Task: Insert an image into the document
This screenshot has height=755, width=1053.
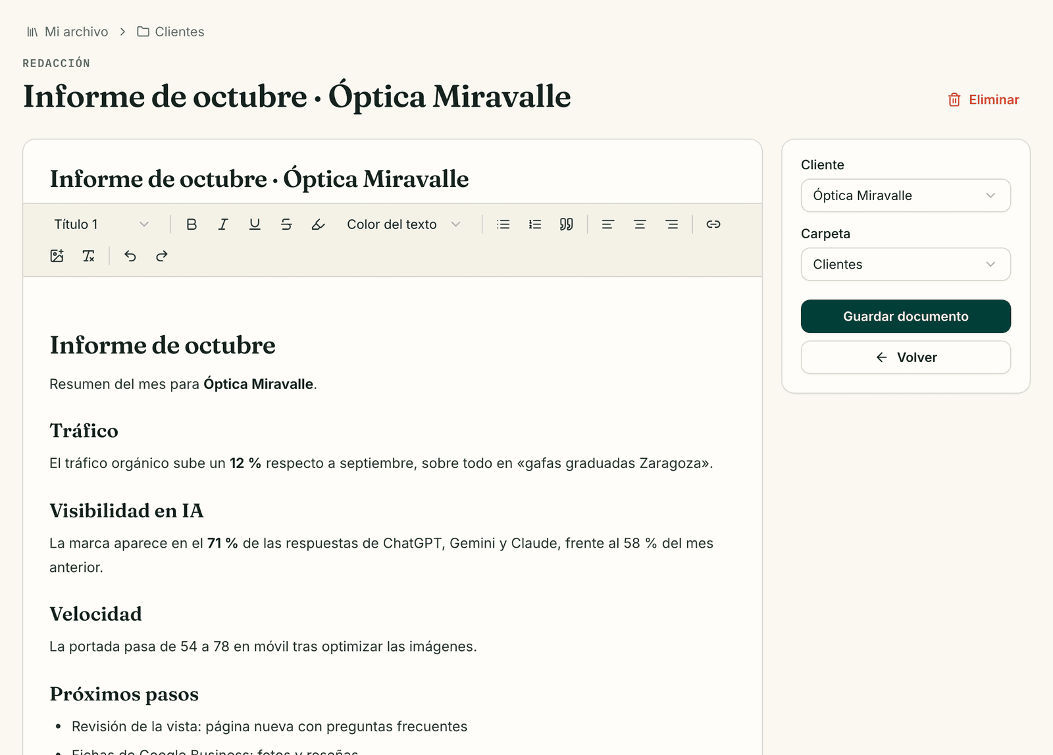Action: click(57, 256)
